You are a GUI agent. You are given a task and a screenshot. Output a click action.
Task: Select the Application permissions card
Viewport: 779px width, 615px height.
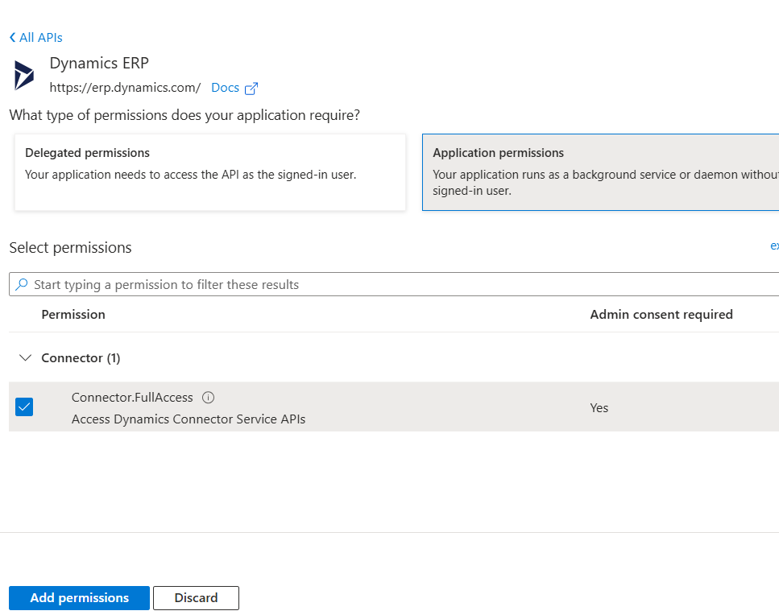601,172
